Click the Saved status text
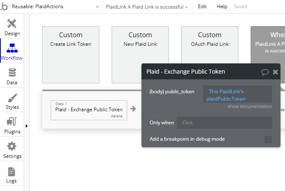Viewport: 285px width, 191px height. 240,7
